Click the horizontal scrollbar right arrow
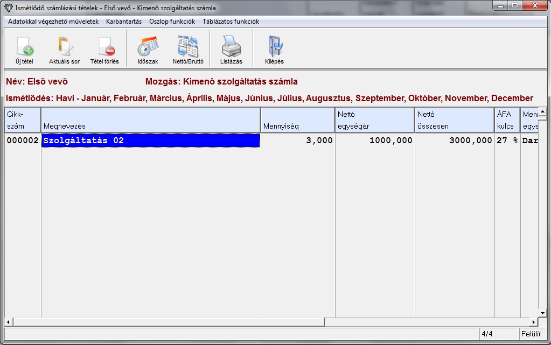The image size is (551, 345). 534,322
